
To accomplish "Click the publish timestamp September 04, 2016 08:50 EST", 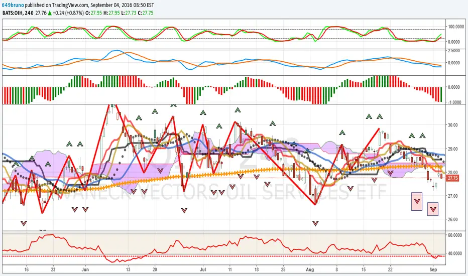I will 122,6.
